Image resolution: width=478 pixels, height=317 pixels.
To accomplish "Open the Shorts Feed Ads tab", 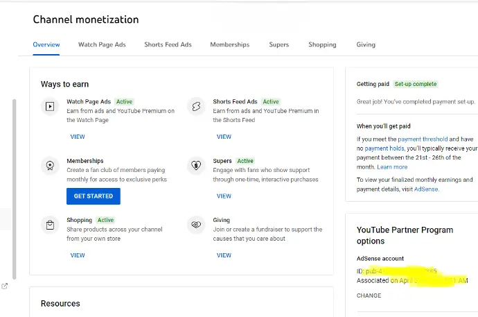I will (168, 44).
